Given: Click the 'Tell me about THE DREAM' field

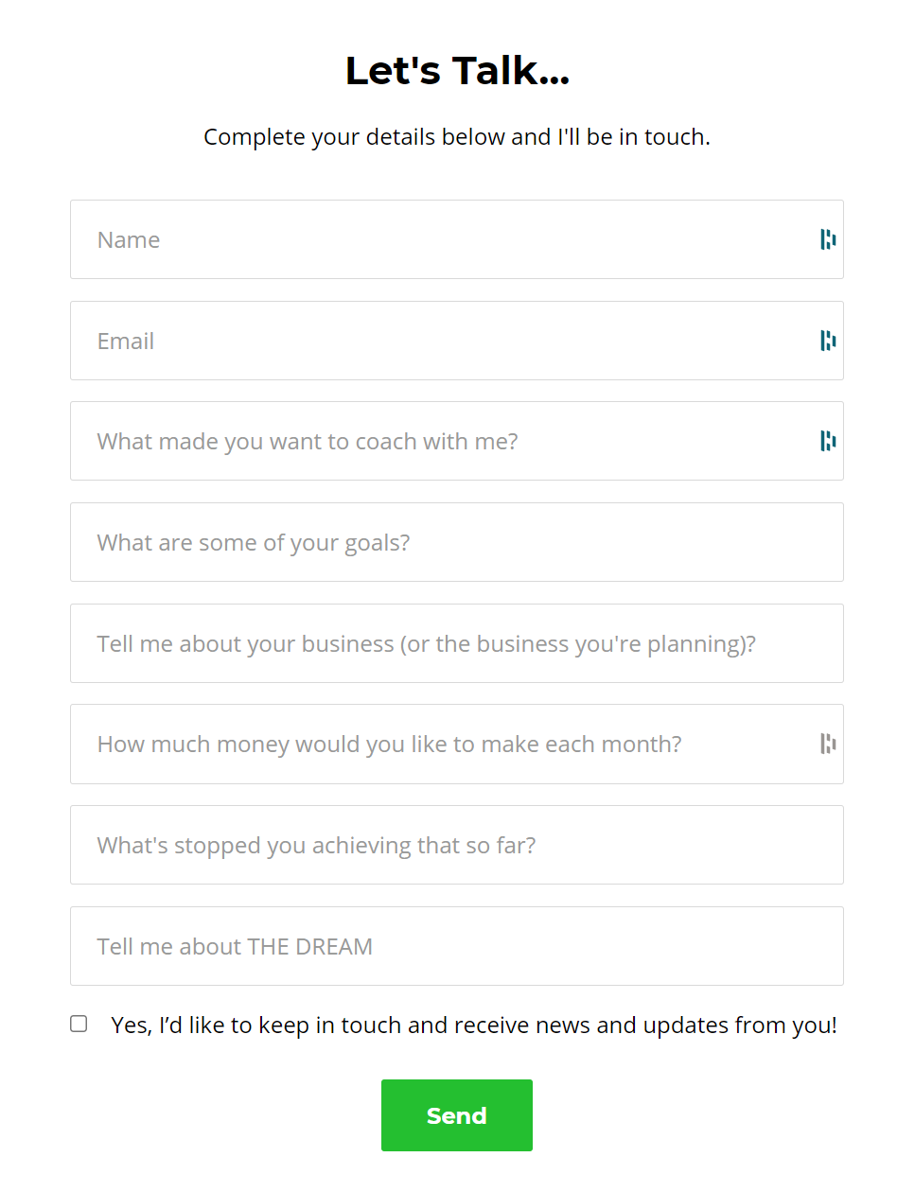Looking at the screenshot, I should point(456,946).
